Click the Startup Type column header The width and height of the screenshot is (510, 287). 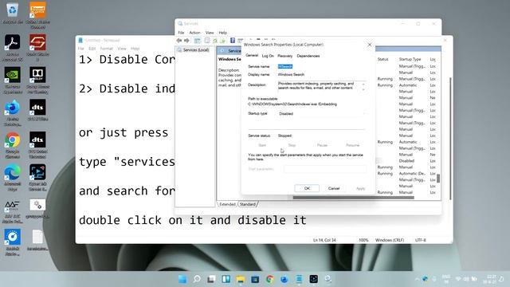point(410,59)
